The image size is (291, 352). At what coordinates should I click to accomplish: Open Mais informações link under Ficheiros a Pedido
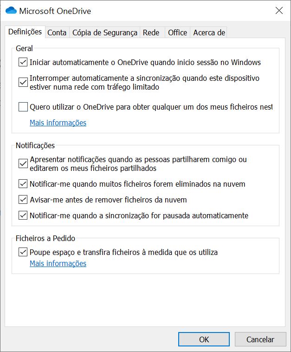click(x=58, y=263)
